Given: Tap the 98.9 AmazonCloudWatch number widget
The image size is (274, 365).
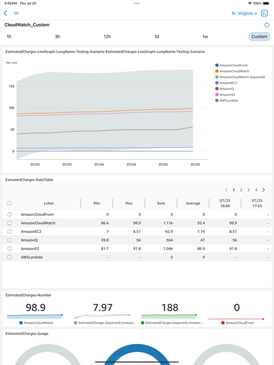Looking at the screenshot, I should [36, 307].
